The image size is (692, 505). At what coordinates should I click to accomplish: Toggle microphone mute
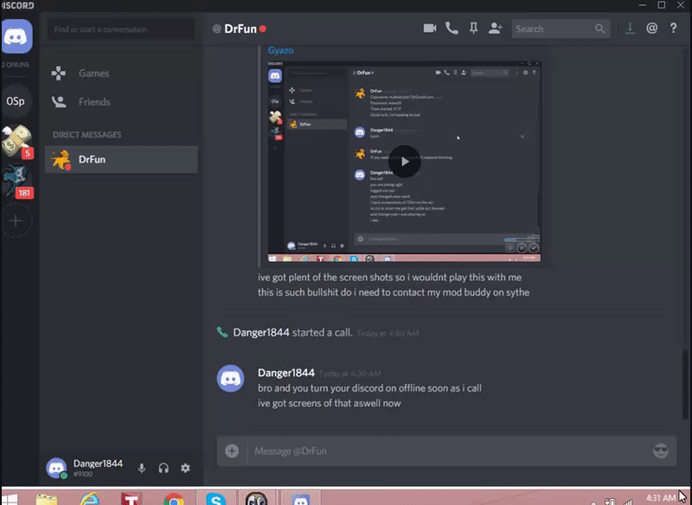tap(142, 468)
